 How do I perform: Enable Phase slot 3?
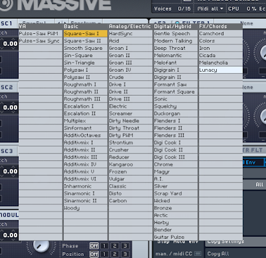(x=125, y=246)
